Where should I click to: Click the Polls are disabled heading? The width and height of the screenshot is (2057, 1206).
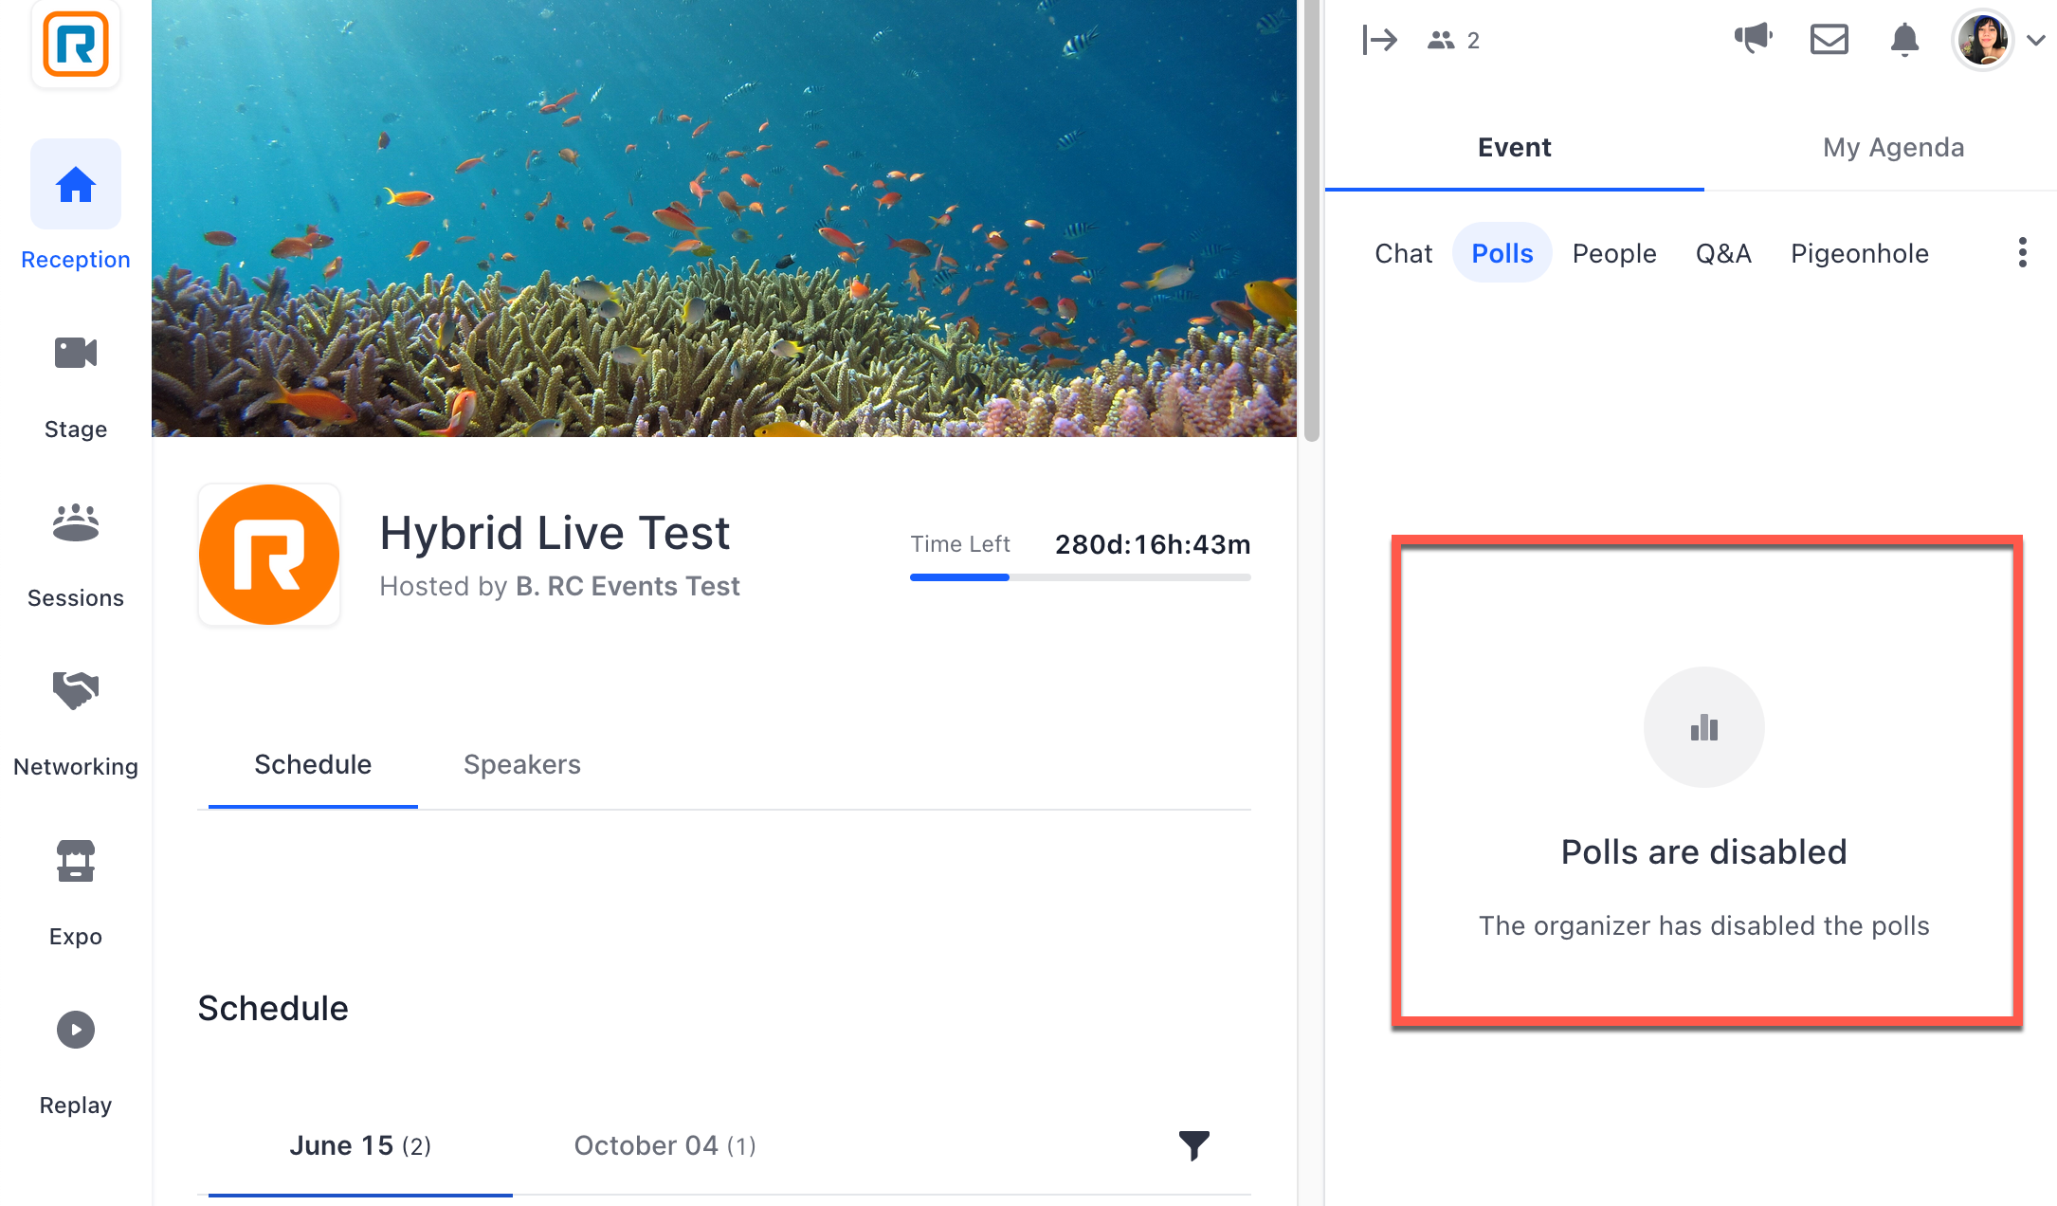(x=1704, y=851)
